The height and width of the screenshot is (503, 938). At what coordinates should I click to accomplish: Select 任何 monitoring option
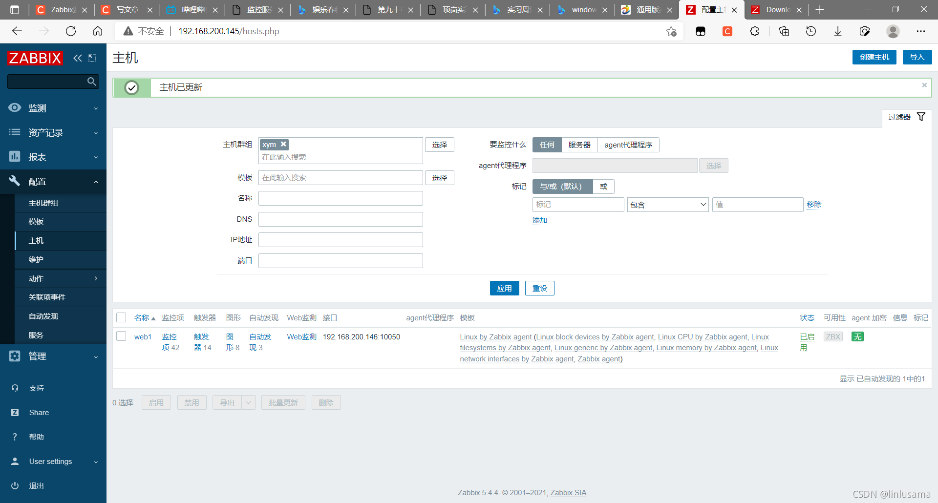click(547, 145)
